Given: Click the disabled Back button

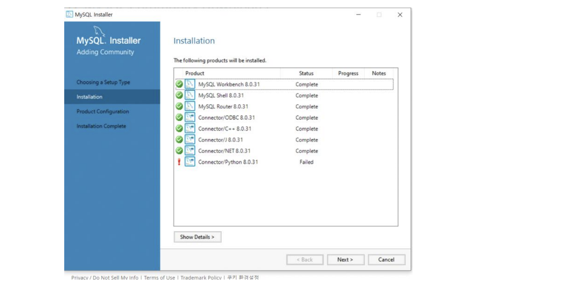Looking at the screenshot, I should [x=305, y=260].
